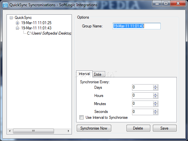Decrease the Days value with down arrow
Viewport: 188px width, 141px height.
[x=155, y=89]
